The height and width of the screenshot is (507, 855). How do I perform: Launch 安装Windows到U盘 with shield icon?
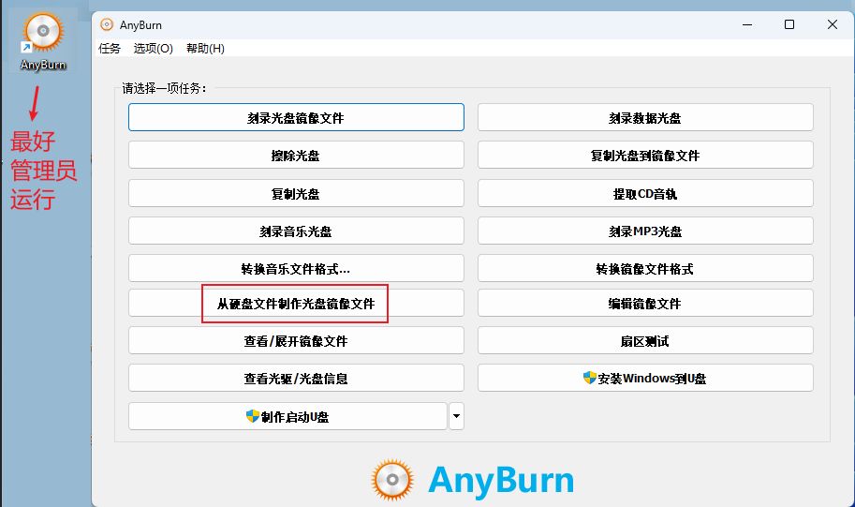tap(645, 379)
